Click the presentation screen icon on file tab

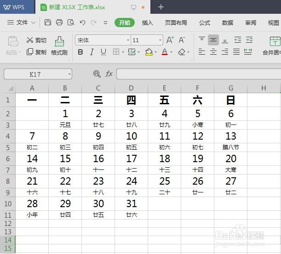pos(133,7)
